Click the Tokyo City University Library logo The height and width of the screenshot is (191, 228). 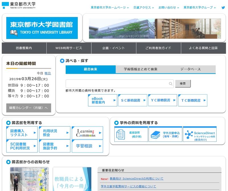(42, 28)
